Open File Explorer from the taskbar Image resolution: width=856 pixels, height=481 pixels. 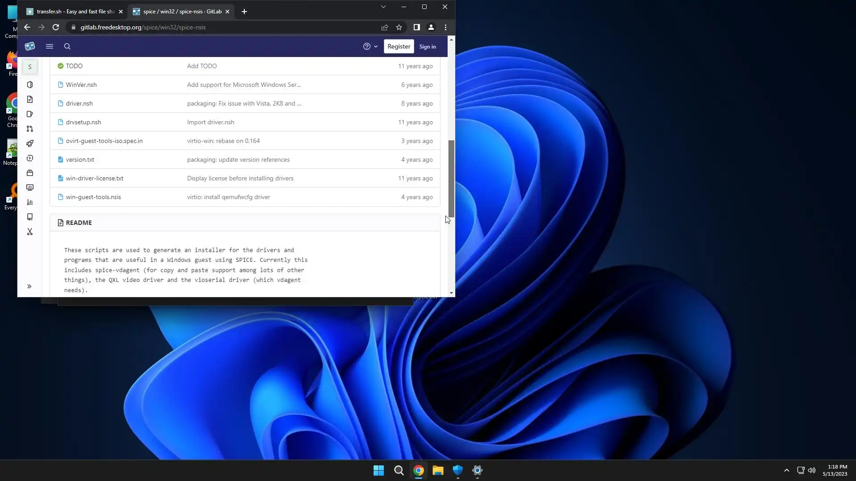click(438, 470)
